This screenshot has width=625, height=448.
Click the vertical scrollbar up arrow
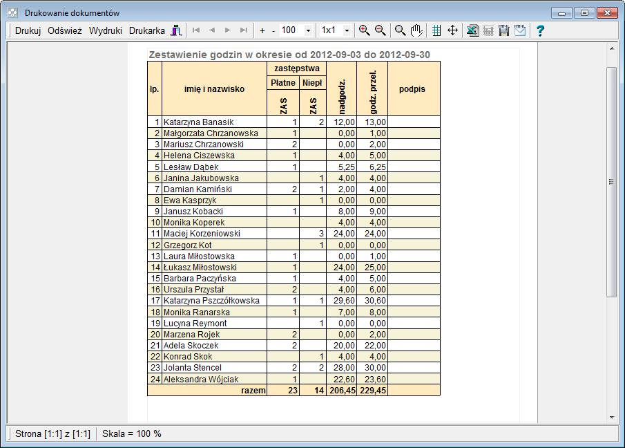612,48
